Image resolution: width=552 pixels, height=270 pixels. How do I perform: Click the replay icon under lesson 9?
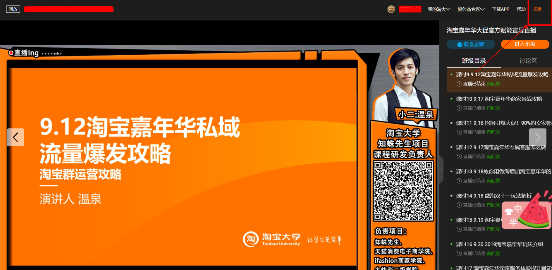[459, 84]
